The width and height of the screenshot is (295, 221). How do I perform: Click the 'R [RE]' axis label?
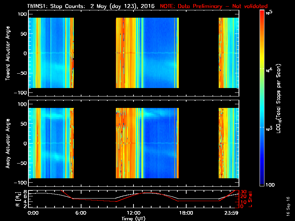coord(18,199)
